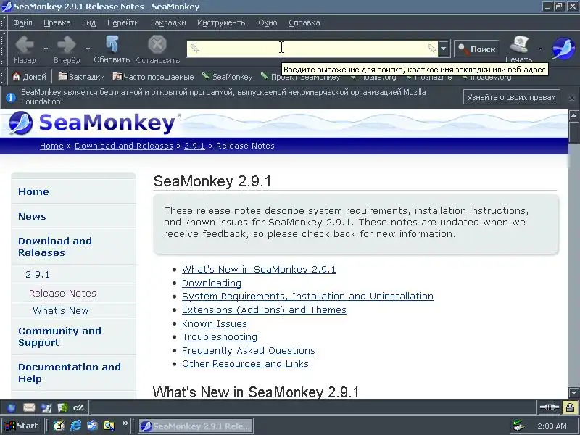Open the Инструменты menu
This screenshot has width=580, height=435.
[222, 22]
